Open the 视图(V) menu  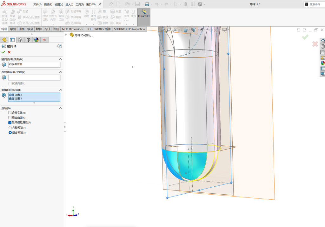pyautogui.click(x=59, y=4)
